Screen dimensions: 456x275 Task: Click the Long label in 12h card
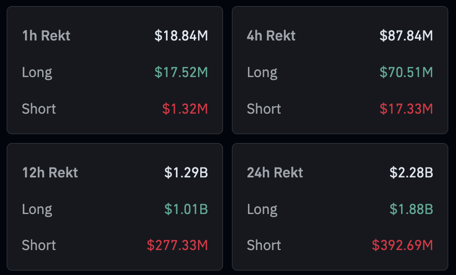pos(37,209)
